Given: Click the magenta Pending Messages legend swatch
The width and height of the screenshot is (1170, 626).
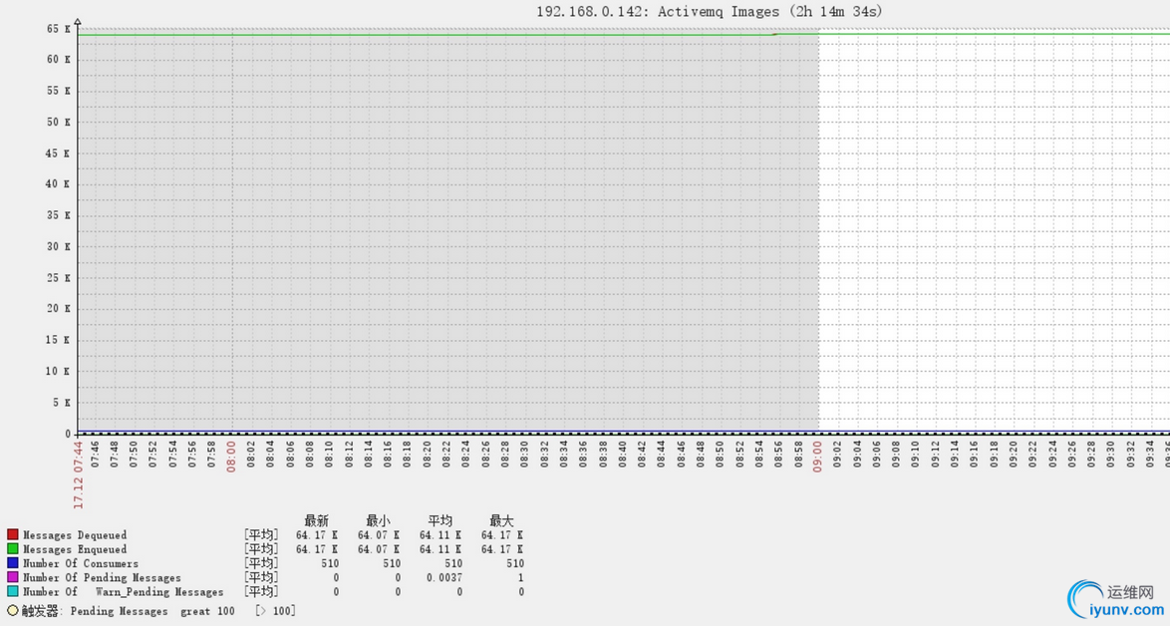Looking at the screenshot, I should pos(13,577).
